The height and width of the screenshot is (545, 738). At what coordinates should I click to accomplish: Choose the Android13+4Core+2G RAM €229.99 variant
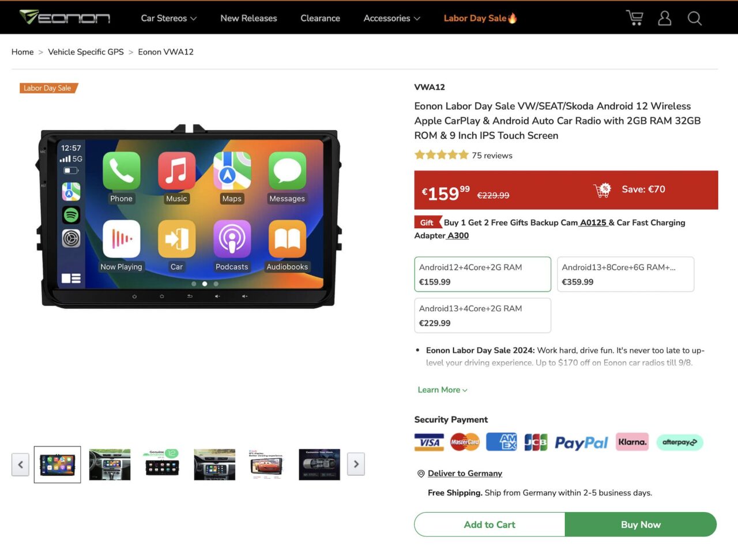coord(483,315)
